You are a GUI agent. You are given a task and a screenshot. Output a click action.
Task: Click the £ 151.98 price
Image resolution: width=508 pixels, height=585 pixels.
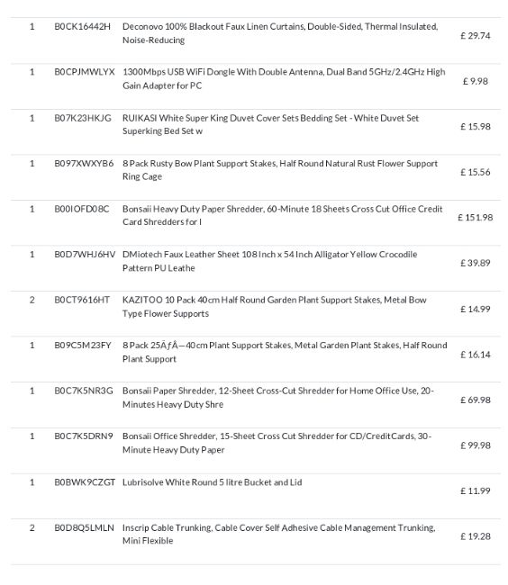pos(476,218)
